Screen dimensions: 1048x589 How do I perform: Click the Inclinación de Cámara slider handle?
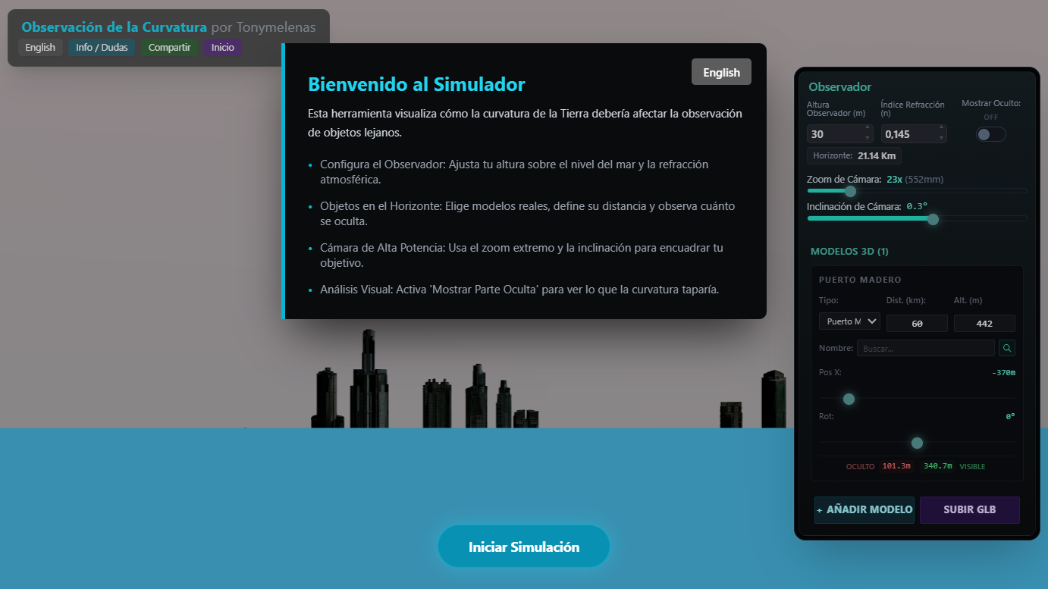[x=933, y=219]
